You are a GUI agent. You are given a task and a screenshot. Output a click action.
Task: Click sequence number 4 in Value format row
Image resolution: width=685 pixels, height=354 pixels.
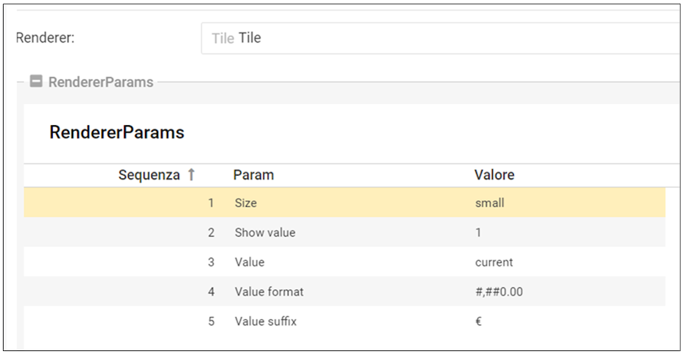211,292
